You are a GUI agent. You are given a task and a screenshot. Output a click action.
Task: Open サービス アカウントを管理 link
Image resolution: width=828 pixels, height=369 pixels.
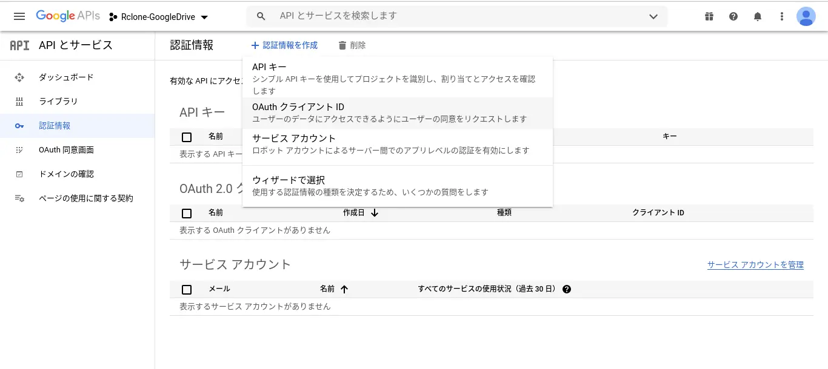755,265
